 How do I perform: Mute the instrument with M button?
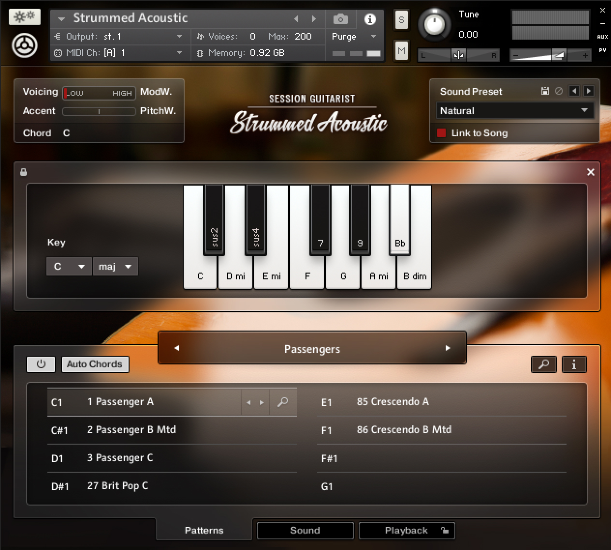click(x=401, y=51)
